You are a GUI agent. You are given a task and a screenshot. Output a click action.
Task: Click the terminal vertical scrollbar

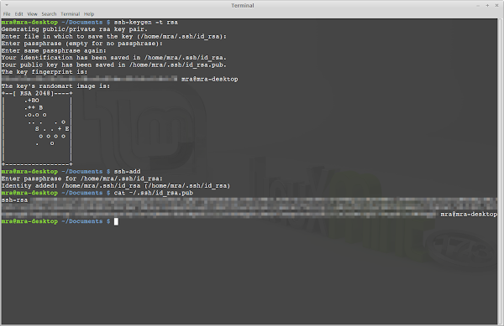[x=500, y=172]
